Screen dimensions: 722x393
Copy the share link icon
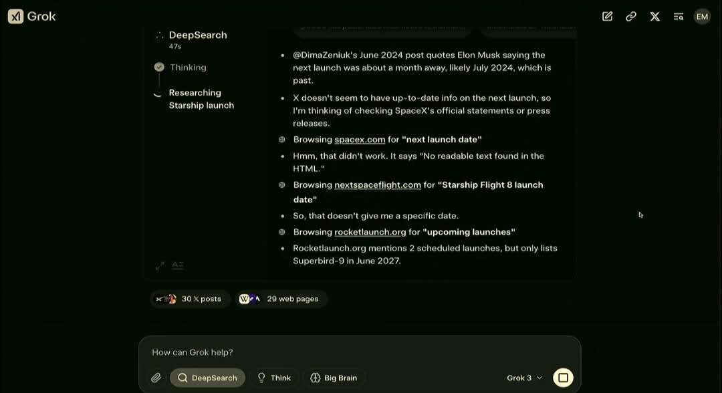[x=631, y=17]
